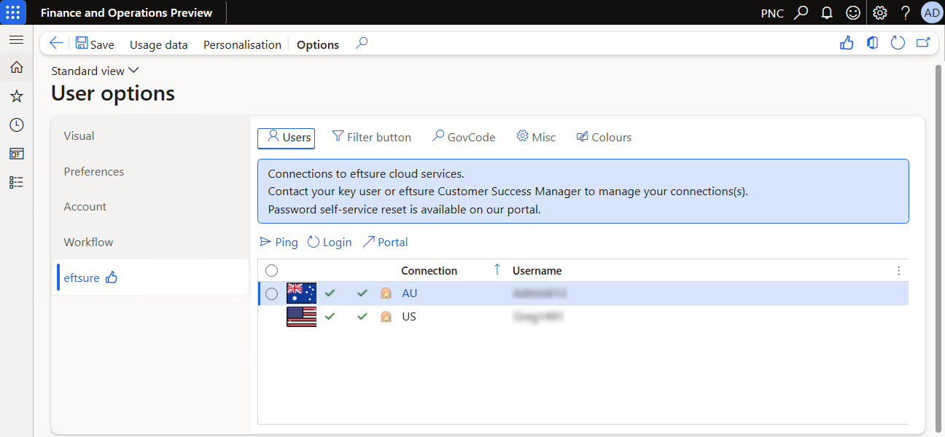The image size is (945, 437).
Task: Select the AU row radio circle
Action: tap(271, 294)
